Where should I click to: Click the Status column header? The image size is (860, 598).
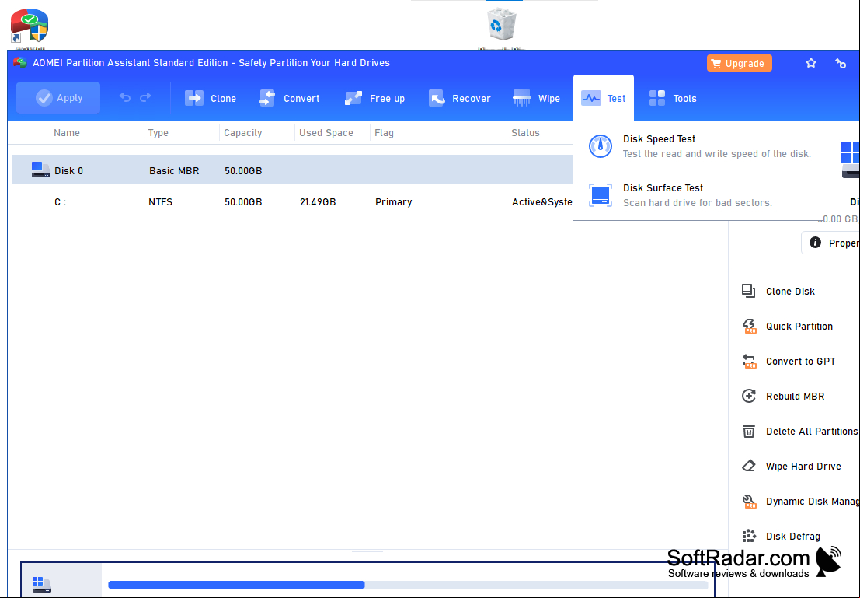tap(525, 133)
